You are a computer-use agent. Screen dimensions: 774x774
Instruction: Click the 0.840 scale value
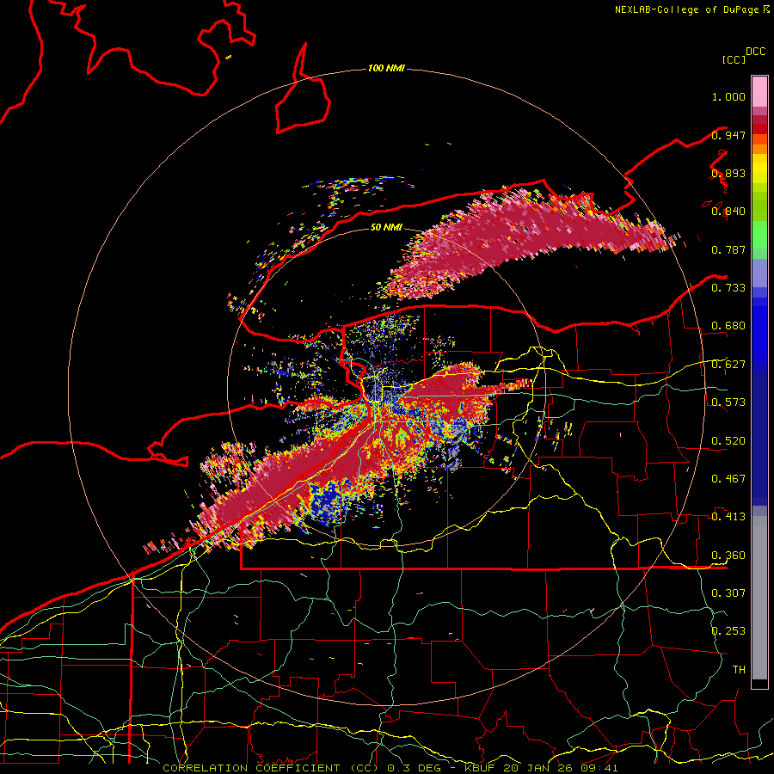pyautogui.click(x=728, y=211)
